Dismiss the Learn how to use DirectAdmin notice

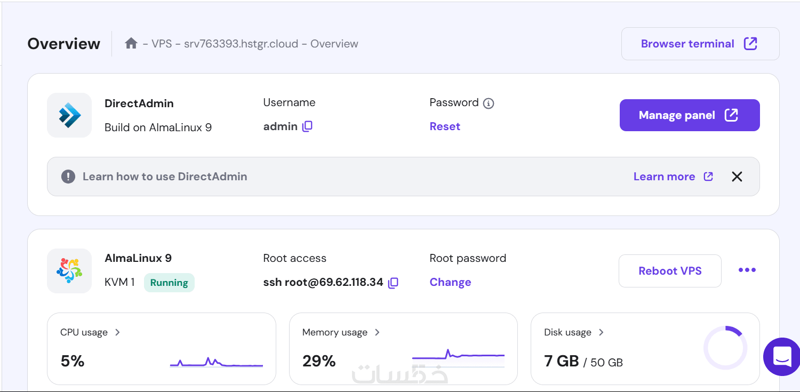click(737, 177)
